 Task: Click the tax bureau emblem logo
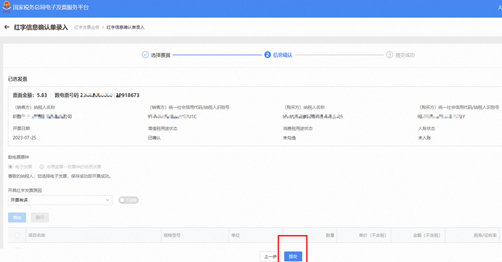[6, 7]
